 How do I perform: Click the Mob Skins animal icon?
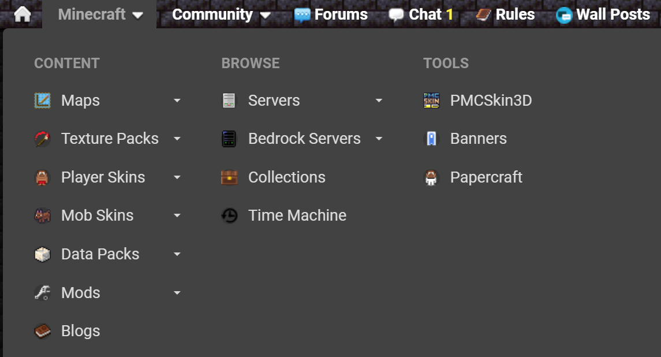click(42, 215)
